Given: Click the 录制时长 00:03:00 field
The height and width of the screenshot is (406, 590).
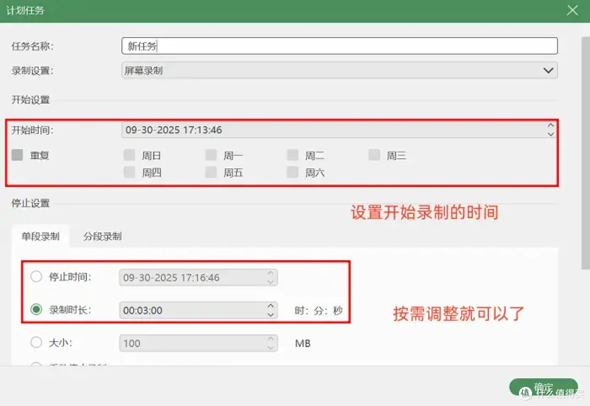Looking at the screenshot, I should click(198, 310).
